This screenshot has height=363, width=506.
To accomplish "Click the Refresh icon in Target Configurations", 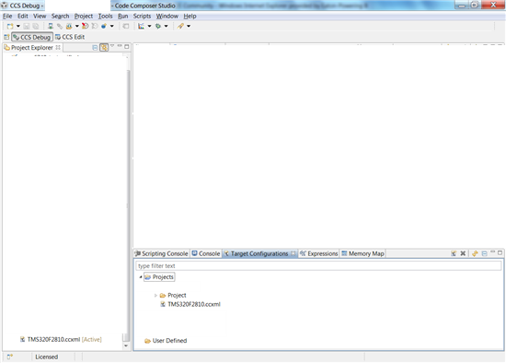I will [x=475, y=253].
